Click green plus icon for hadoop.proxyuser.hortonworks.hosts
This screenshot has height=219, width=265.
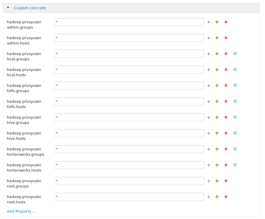coord(217,165)
